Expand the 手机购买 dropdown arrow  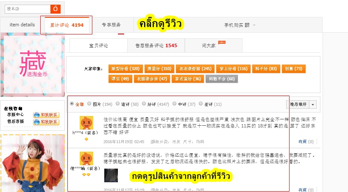pos(254,25)
